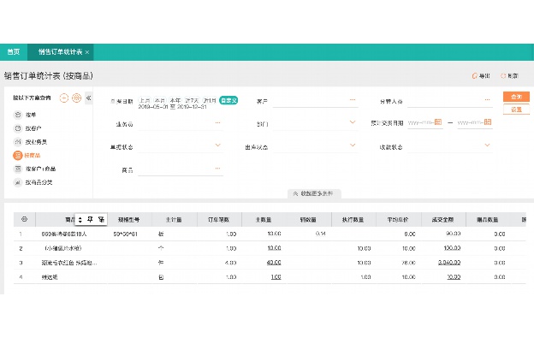Viewport: 534px width, 338px height.
Task: Expand the 出库状态 outbound status dropdown
Action: [353, 145]
